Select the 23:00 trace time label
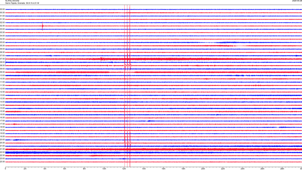 click(2, 159)
